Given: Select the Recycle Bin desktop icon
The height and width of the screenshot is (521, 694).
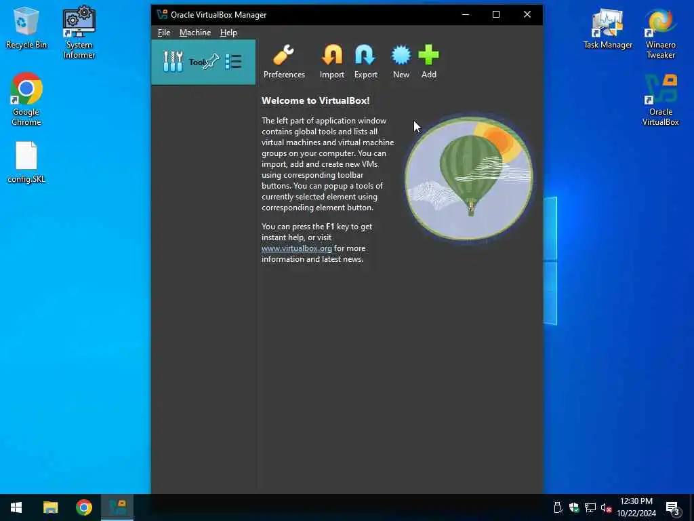Looking at the screenshot, I should click(26, 27).
